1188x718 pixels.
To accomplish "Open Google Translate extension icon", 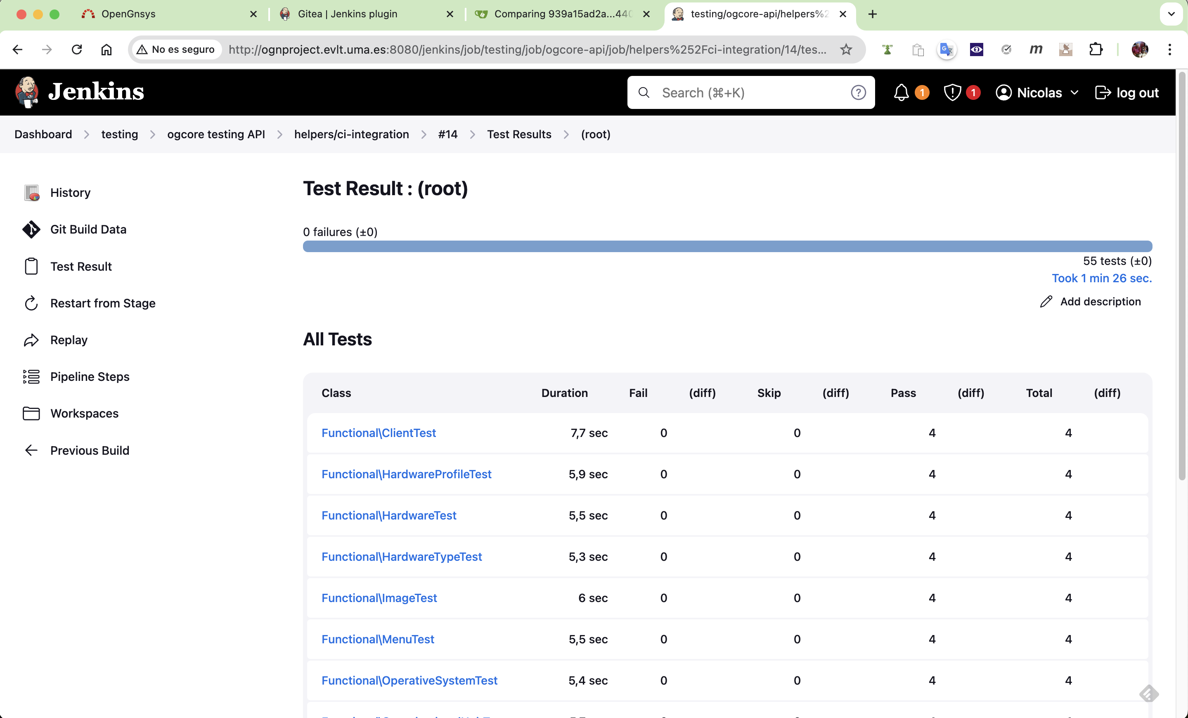I will (947, 49).
